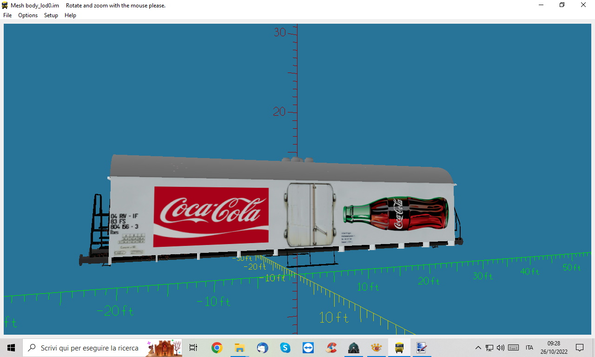The image size is (595, 357).
Task: Open XnView eye icon on the taskbar
Action: click(377, 348)
